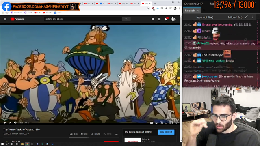Click the YouTube search magnifier button
Image resolution: width=260 pixels, height=146 pixels.
126,19
